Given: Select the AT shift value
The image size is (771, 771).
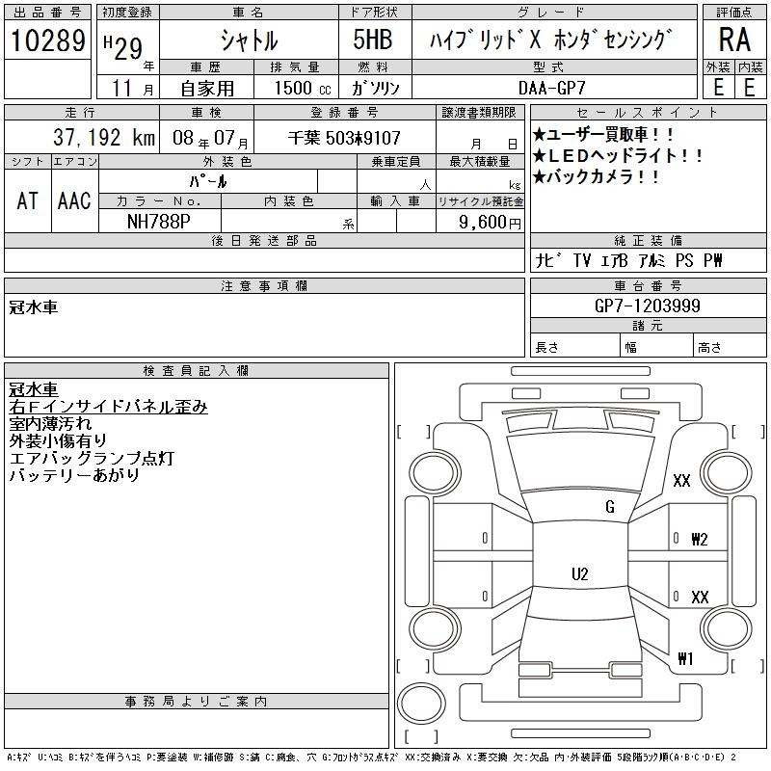Looking at the screenshot, I should pos(28,200).
